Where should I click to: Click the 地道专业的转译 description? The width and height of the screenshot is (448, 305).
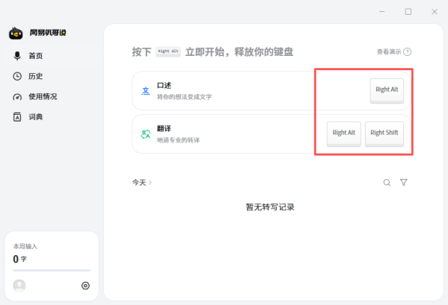[178, 140]
